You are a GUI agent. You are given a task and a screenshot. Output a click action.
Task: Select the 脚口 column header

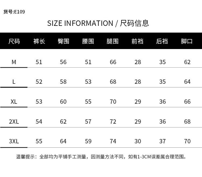pos(187,41)
